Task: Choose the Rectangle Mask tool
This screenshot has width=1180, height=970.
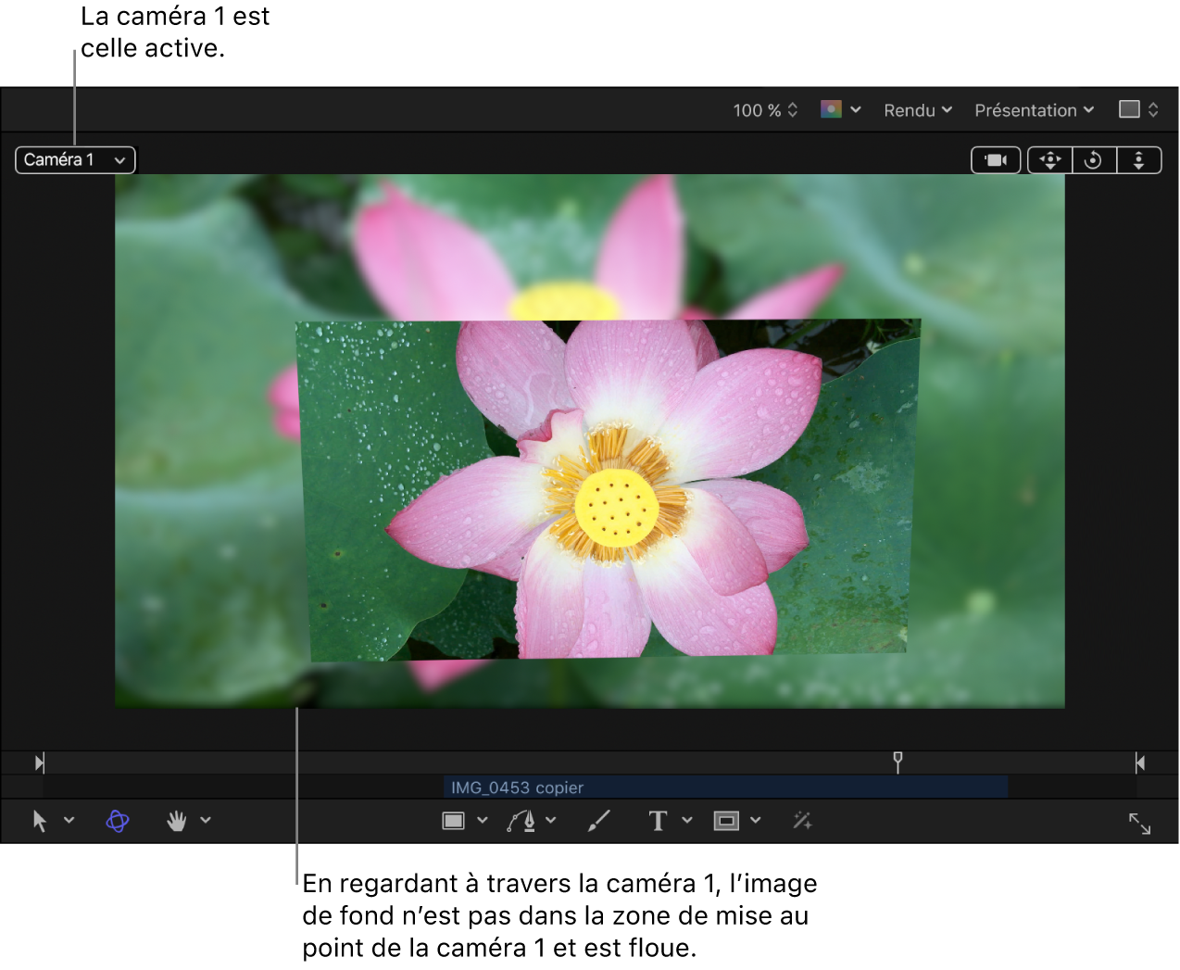Action: click(726, 821)
